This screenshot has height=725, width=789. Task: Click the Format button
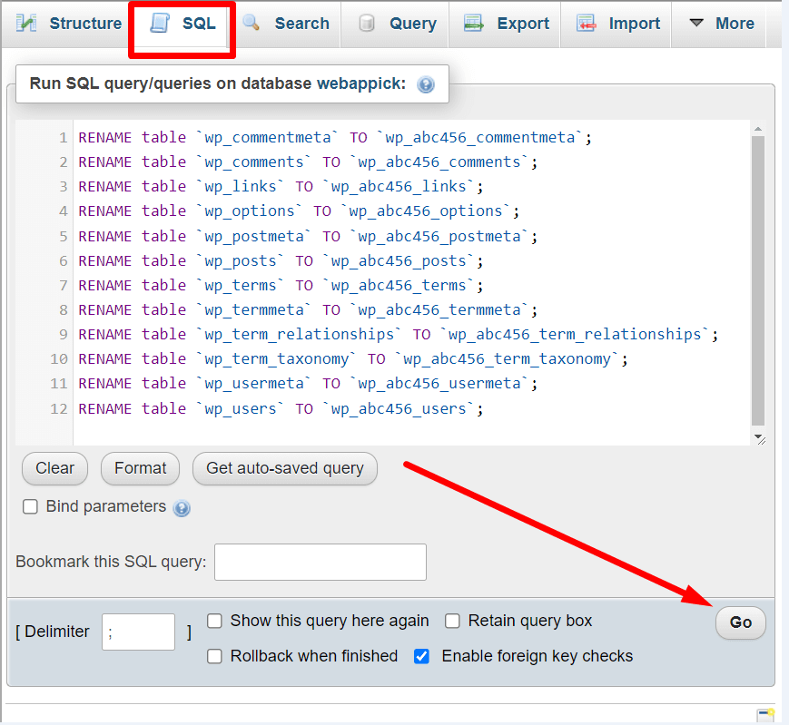[141, 468]
